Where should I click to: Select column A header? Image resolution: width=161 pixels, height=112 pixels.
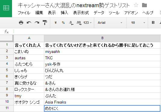click(x=29, y=38)
